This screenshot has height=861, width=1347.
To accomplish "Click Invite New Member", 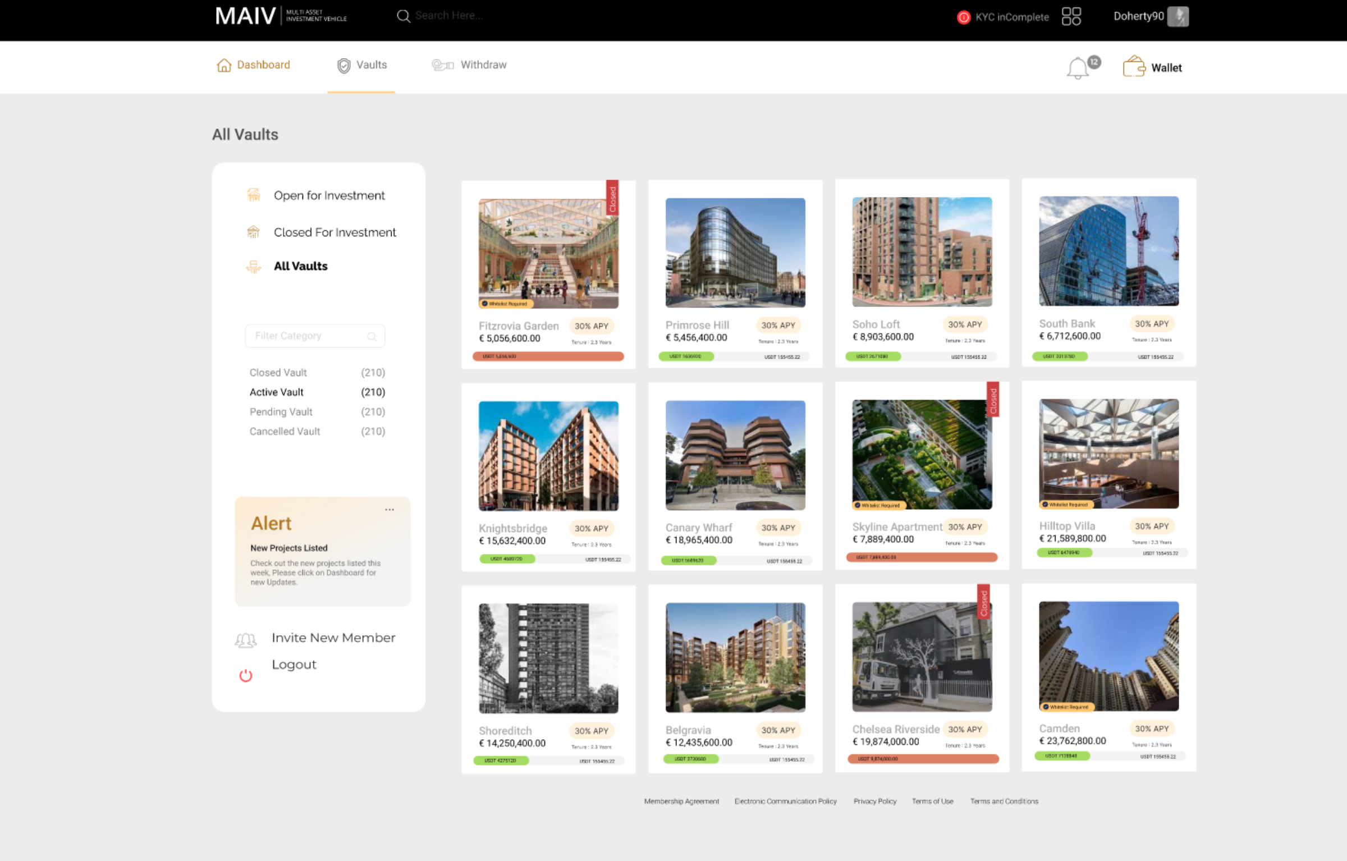I will click(333, 638).
